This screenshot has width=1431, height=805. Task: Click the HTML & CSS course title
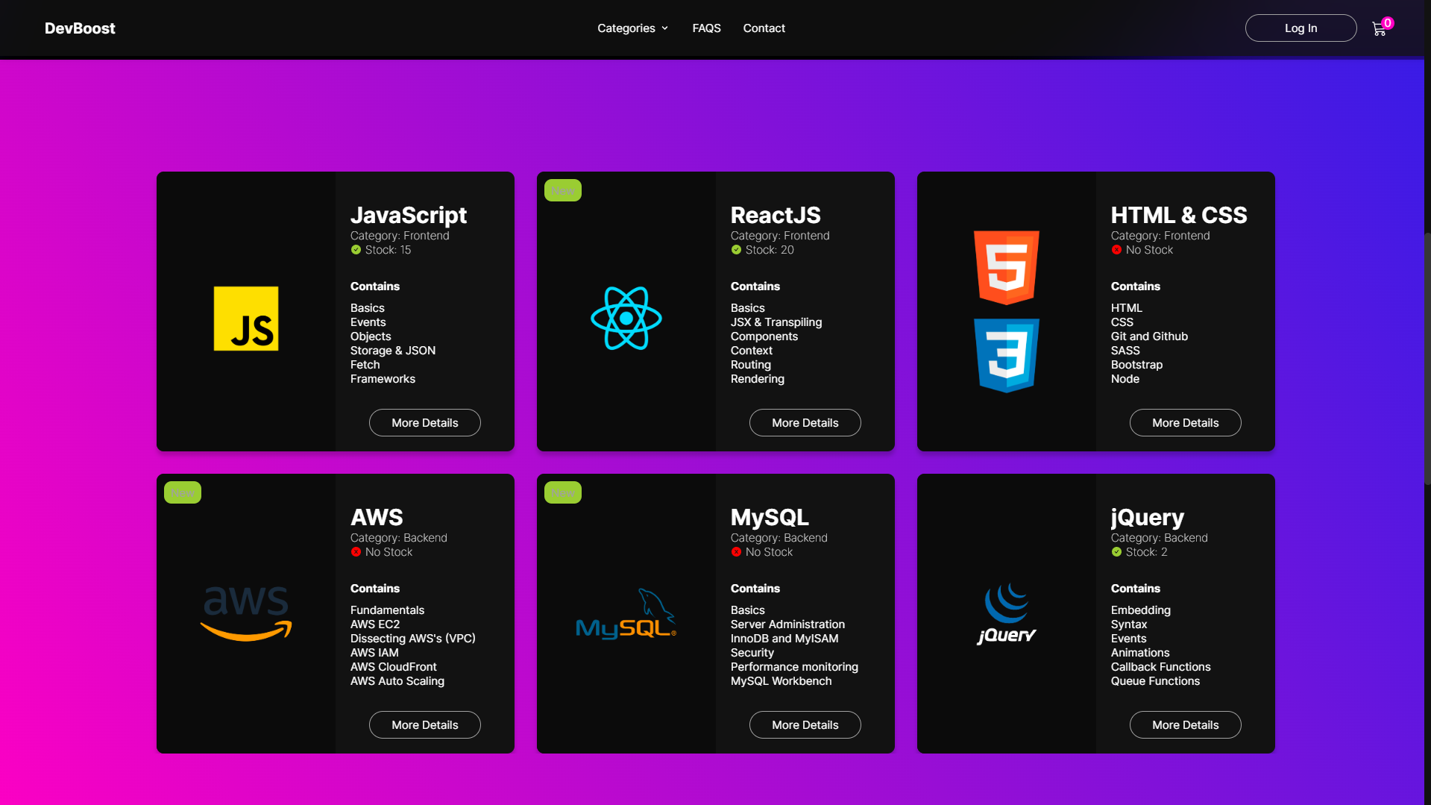tap(1179, 215)
